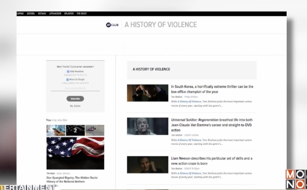307x190 pixels.
Task: Click the A History of Violence page title
Action: (x=160, y=24)
